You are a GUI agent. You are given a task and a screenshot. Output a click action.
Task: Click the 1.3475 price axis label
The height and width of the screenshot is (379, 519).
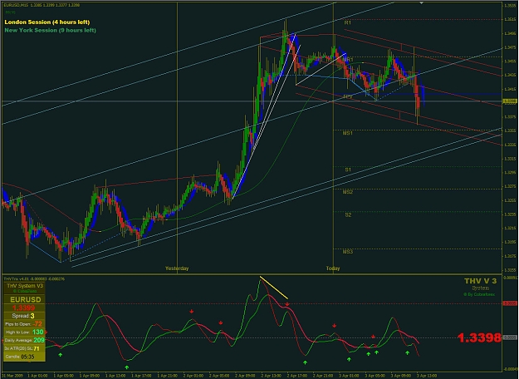click(x=510, y=47)
